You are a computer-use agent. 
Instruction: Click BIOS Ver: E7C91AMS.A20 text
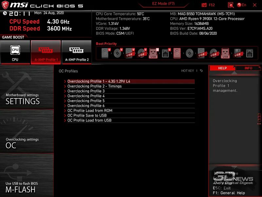point(191,28)
